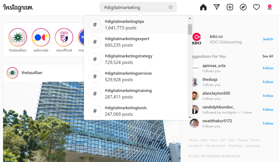See All suggestions

point(268,56)
